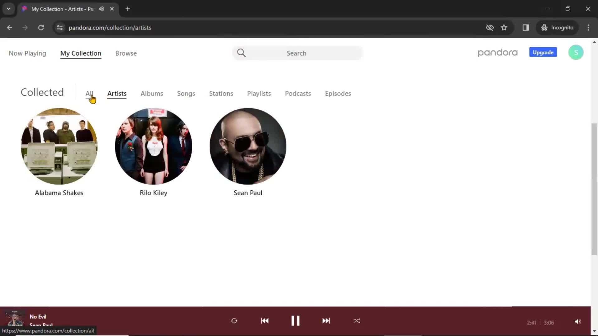Open Chrome's three-dot menu
Viewport: 598px width, 336px height.
(x=588, y=28)
